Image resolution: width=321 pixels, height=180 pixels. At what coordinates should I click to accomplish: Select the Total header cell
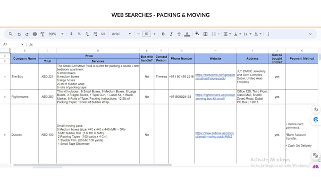(47, 61)
